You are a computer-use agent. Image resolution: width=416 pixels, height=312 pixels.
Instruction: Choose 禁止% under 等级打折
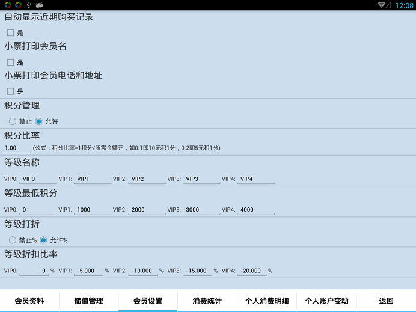tap(13, 240)
